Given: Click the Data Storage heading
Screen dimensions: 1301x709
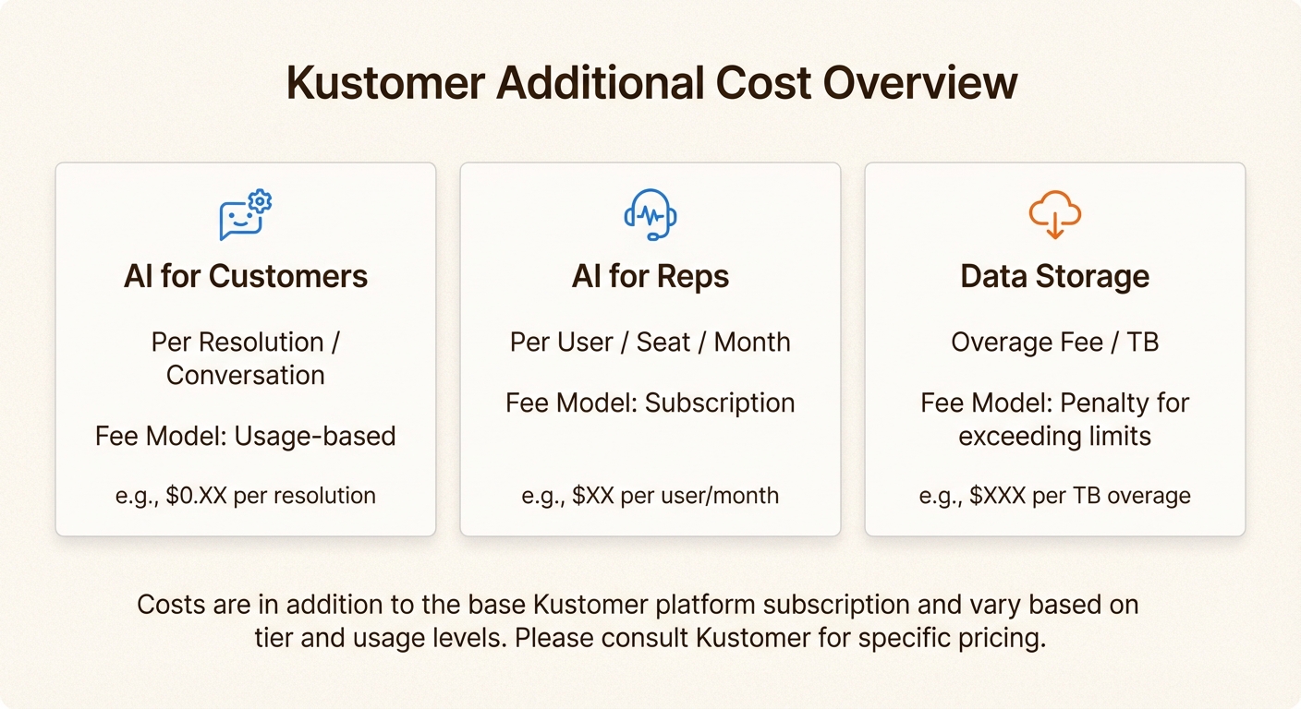Looking at the screenshot, I should coord(1055,276).
